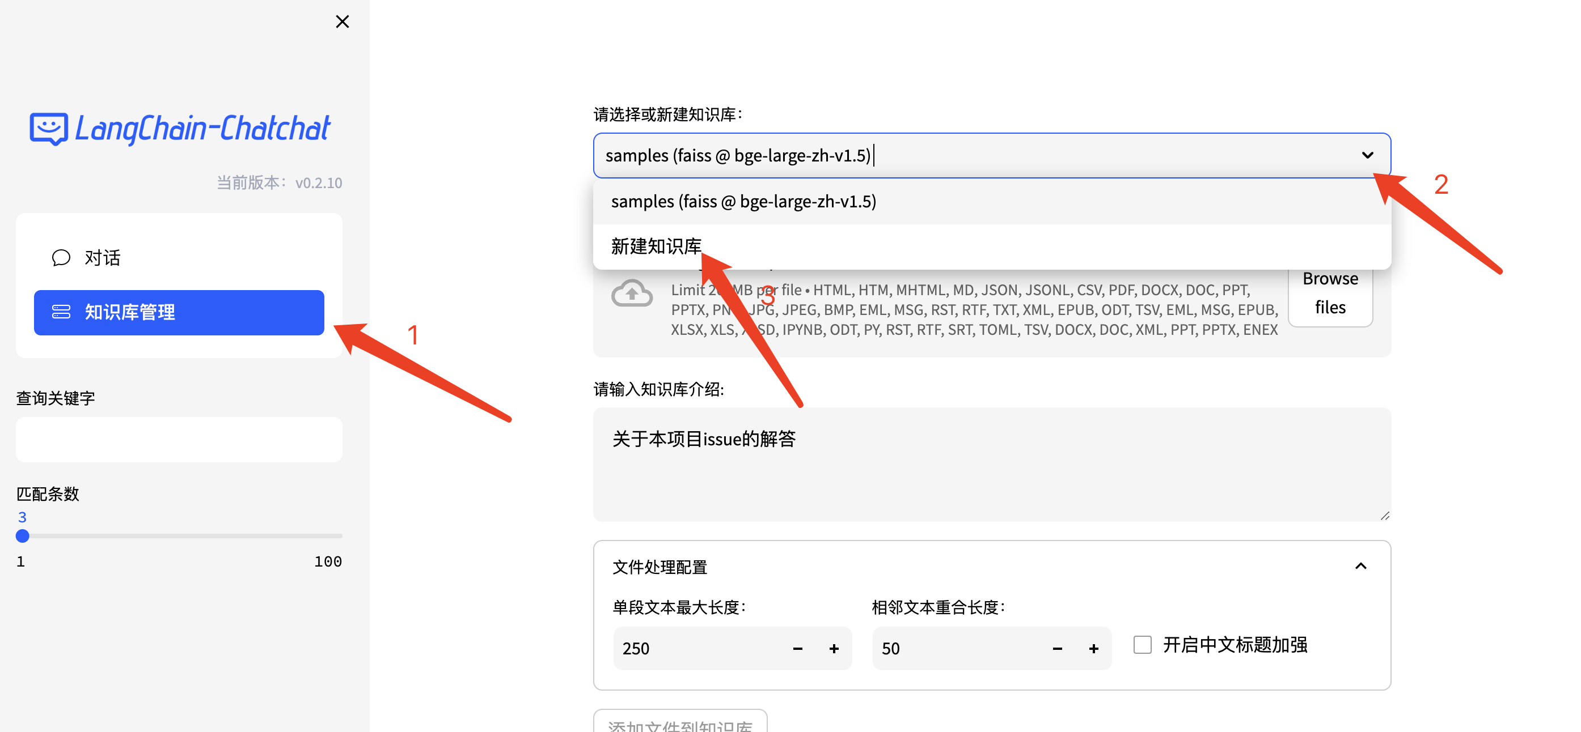
Task: Open the 对话 chat page
Action: tap(102, 257)
